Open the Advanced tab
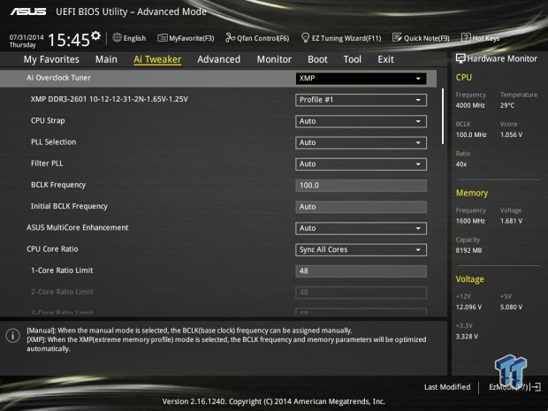 click(x=219, y=59)
